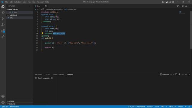Close 01.c in Open Editors list
The image size is (192, 108).
point(10,12)
